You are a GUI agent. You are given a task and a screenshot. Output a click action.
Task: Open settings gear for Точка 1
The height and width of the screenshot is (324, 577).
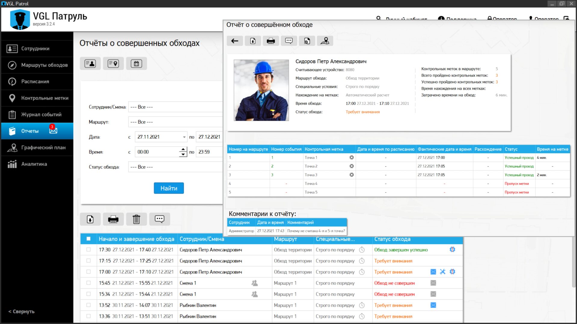click(x=352, y=157)
